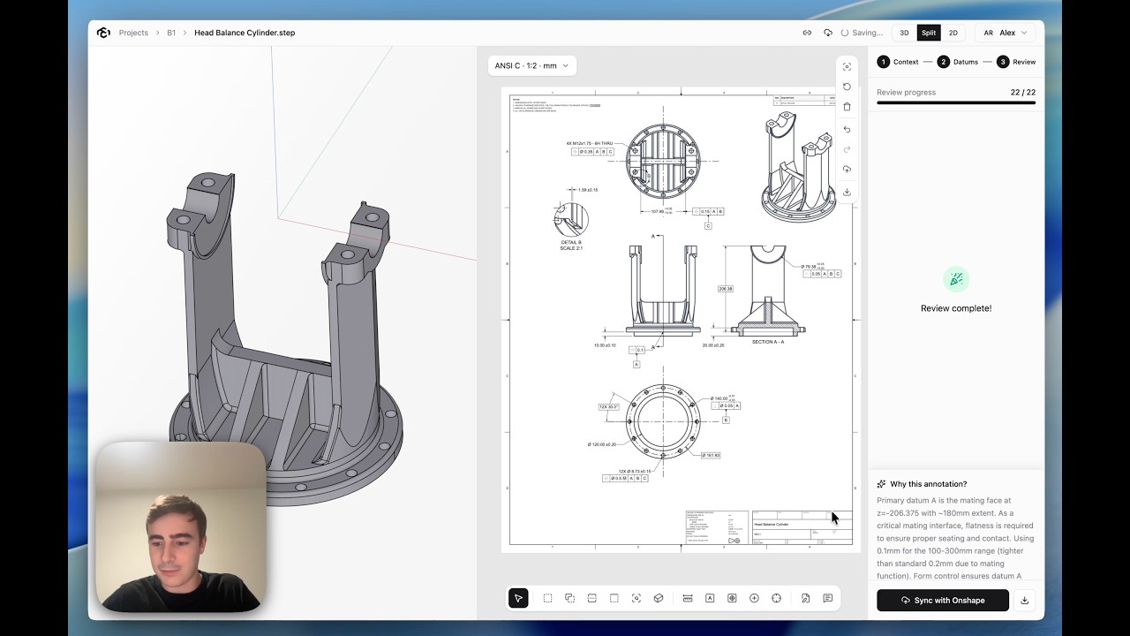Go to step 2 Datums

[958, 62]
